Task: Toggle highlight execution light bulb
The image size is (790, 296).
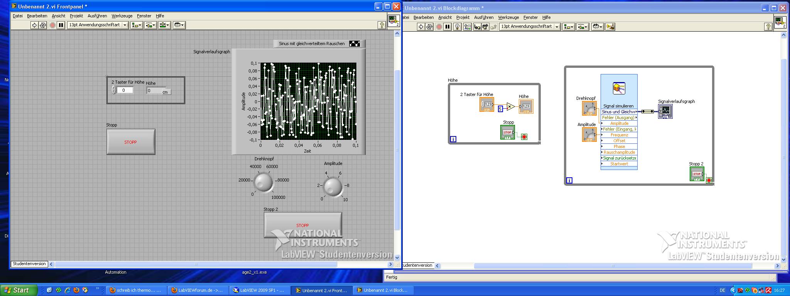Action: 457,27
